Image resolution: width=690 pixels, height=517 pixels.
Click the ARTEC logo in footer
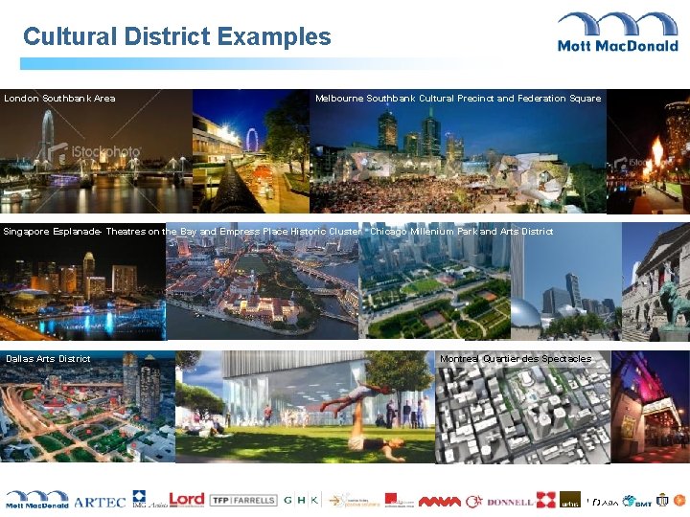tap(101, 502)
